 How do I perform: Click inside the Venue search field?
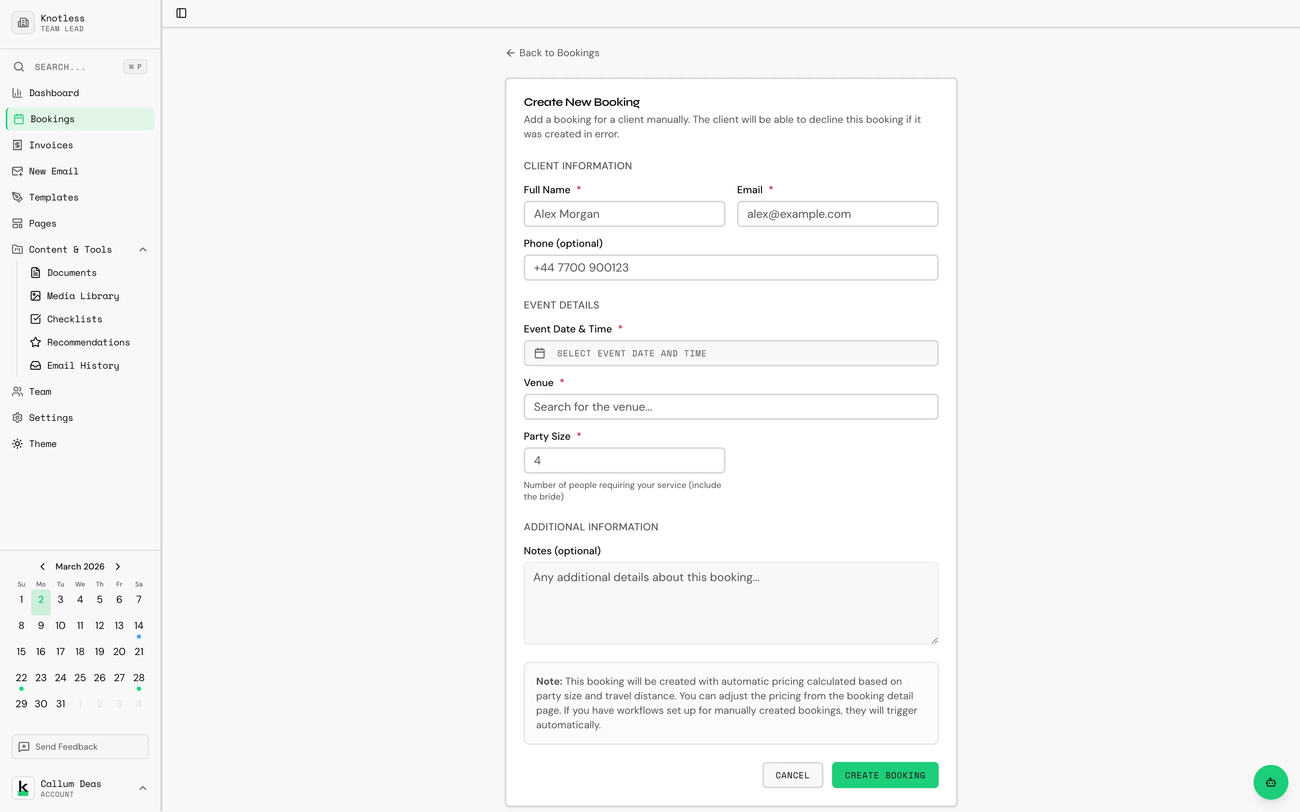(731, 406)
